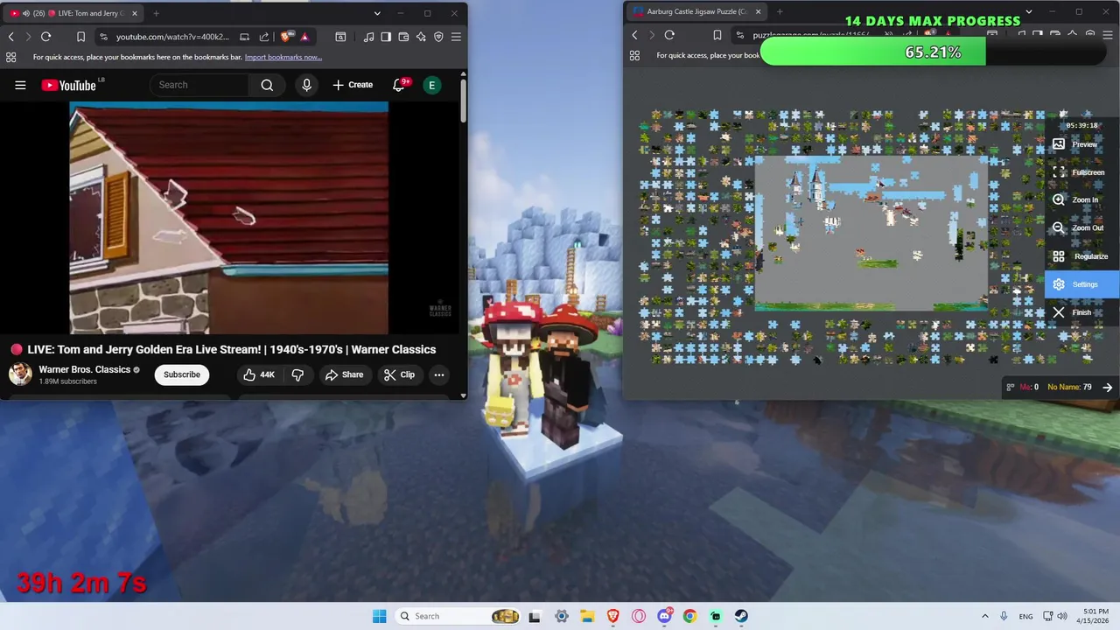Reload the YouTube page

click(45, 37)
